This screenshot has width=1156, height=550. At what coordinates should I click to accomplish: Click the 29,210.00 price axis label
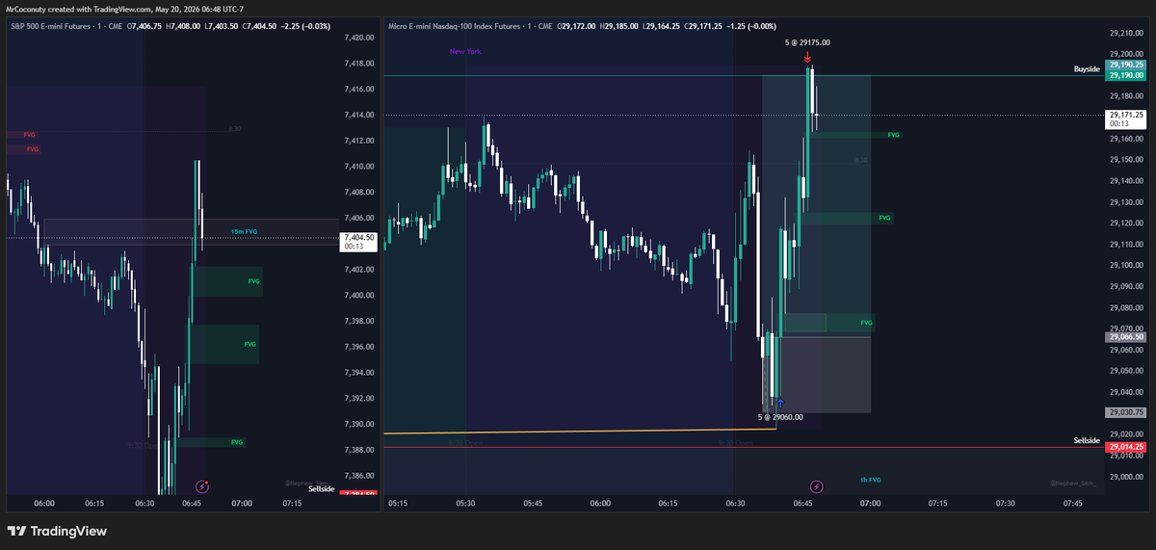click(x=1126, y=33)
